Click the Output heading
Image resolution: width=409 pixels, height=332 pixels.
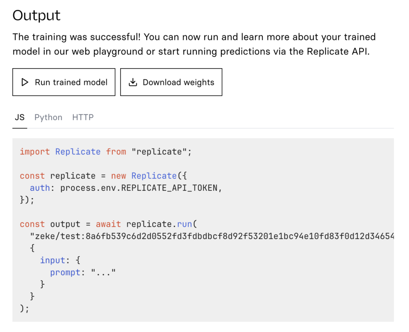(36, 16)
